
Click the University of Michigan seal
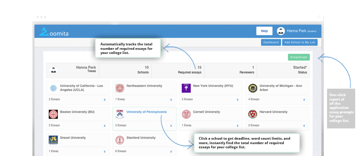[253, 88]
